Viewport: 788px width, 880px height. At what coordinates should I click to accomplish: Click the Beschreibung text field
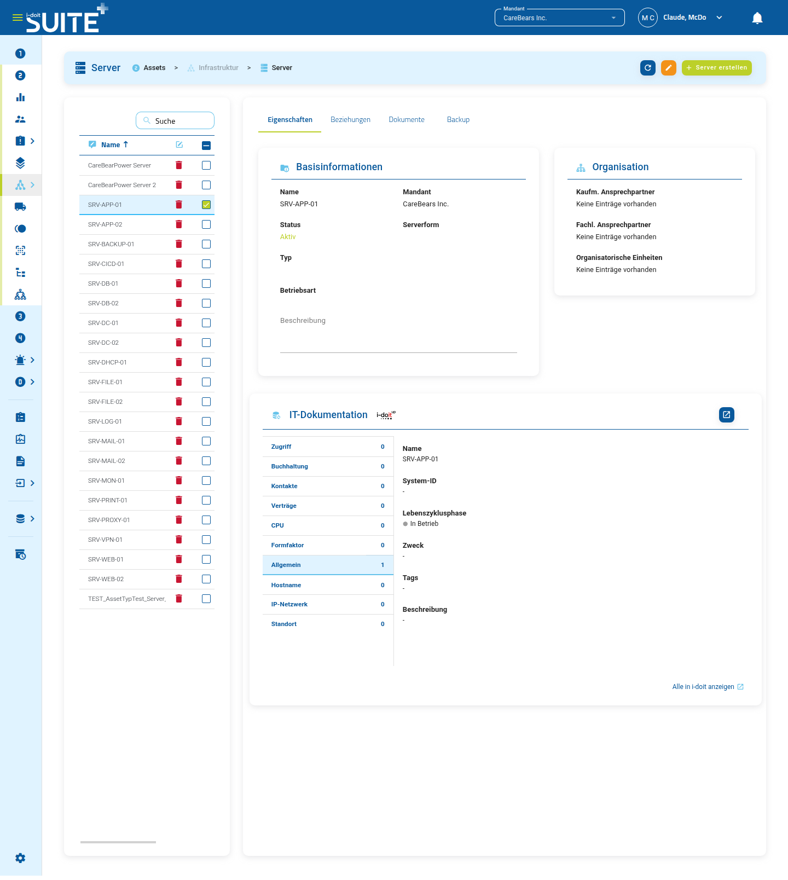[398, 335]
